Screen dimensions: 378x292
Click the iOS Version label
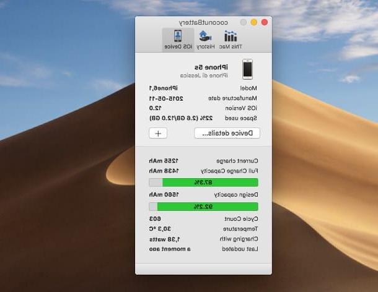[241, 108]
